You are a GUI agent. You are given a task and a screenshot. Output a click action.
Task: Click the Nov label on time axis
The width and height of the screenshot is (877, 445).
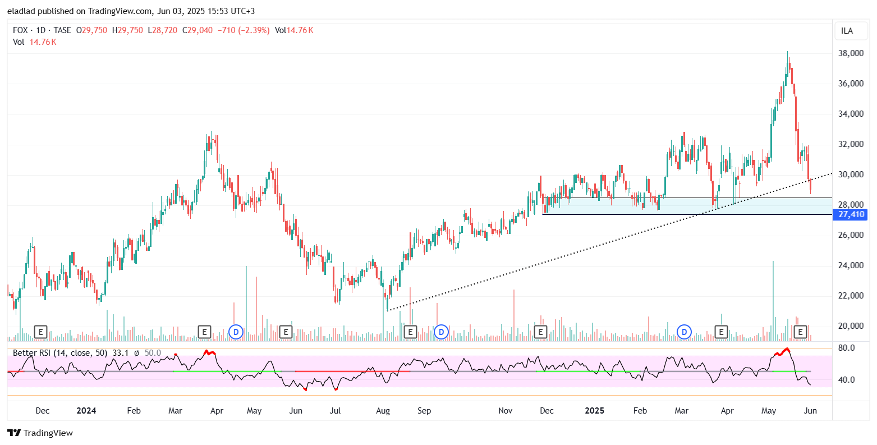coord(506,411)
